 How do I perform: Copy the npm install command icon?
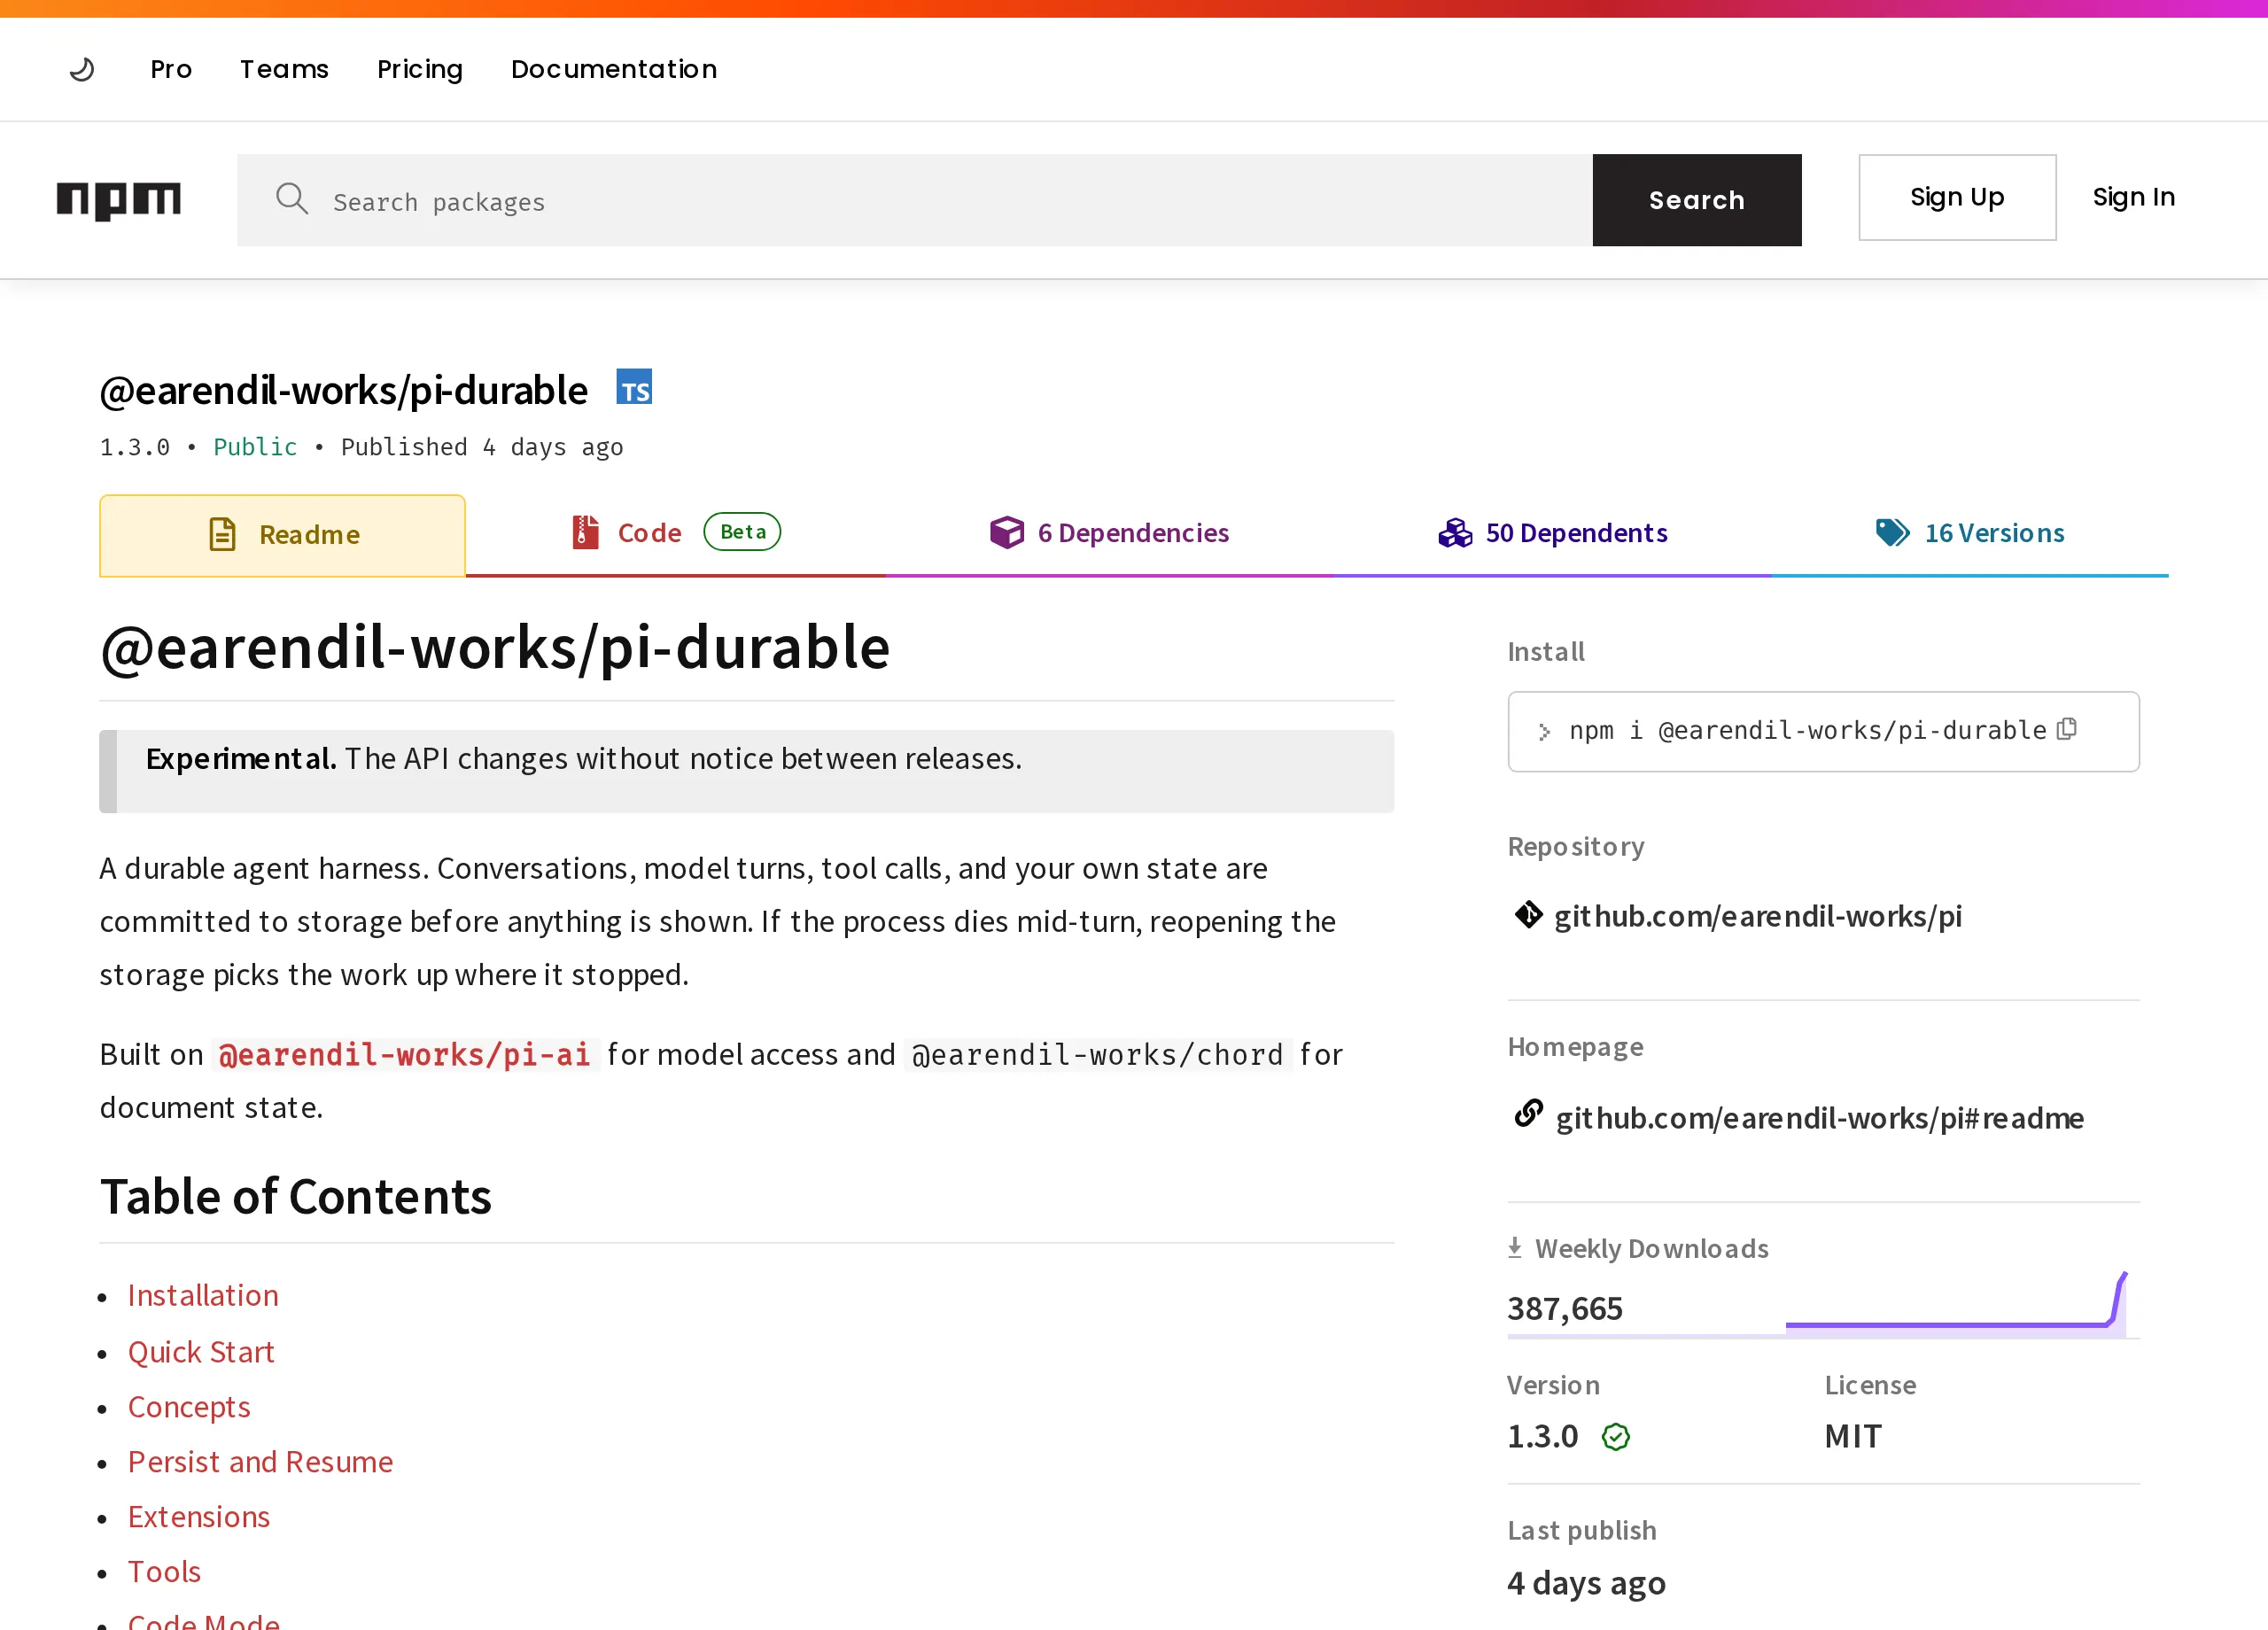[2067, 729]
